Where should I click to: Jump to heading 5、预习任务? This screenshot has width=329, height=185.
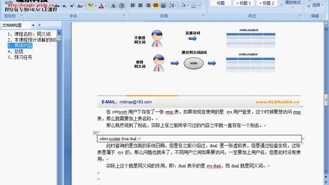click(x=20, y=57)
